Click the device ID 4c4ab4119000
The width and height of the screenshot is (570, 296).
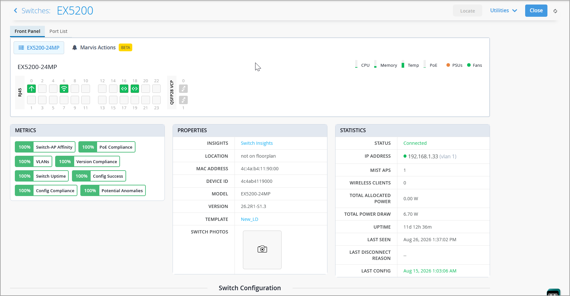[256, 181]
